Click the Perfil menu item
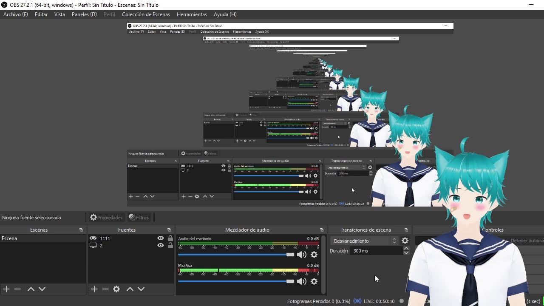The image size is (544, 306). pyautogui.click(x=109, y=14)
